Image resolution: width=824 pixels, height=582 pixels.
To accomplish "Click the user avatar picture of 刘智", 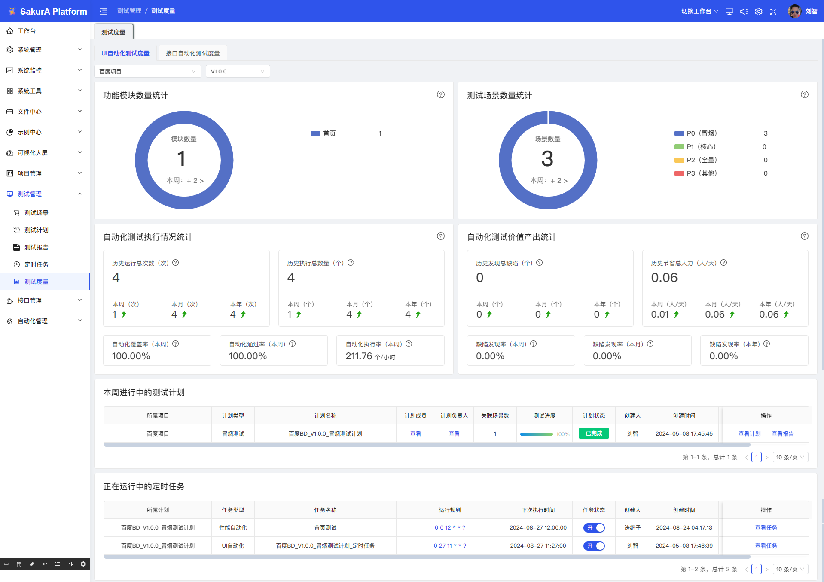I will (794, 11).
